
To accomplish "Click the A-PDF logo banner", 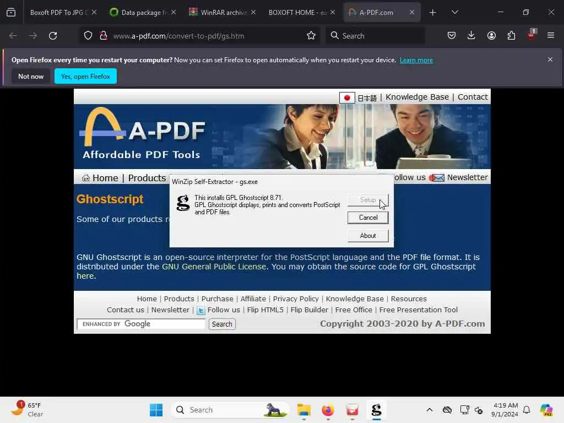I will [x=143, y=134].
